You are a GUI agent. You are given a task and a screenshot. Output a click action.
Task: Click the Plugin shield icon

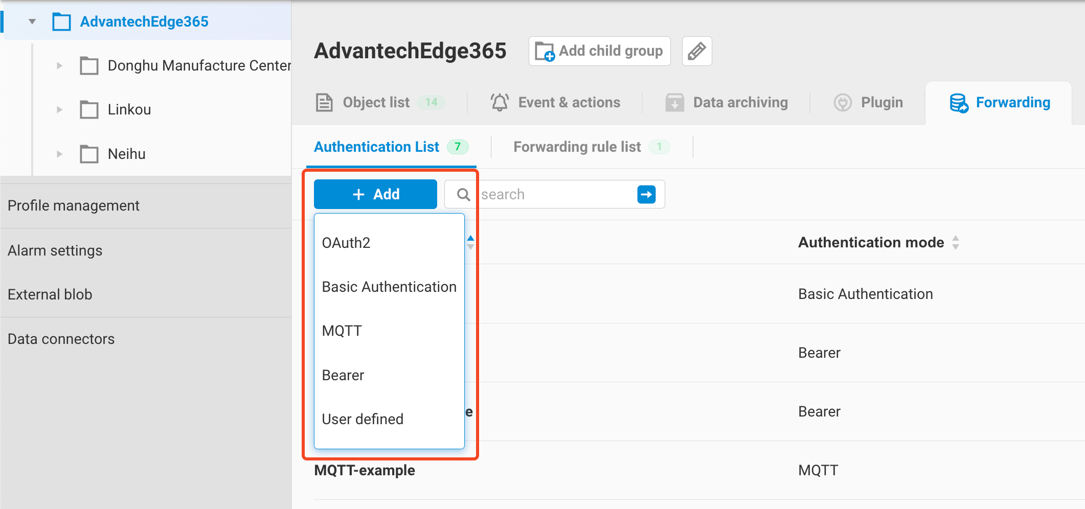tap(842, 102)
